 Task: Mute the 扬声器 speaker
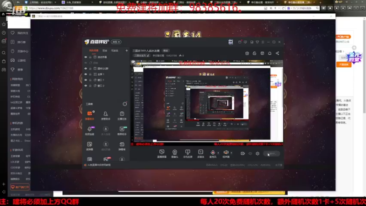click(x=226, y=154)
